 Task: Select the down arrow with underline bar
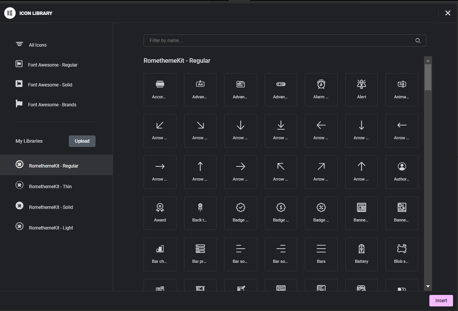(281, 131)
